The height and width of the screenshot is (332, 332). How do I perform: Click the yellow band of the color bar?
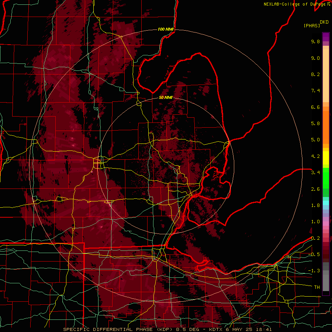(x=326, y=158)
